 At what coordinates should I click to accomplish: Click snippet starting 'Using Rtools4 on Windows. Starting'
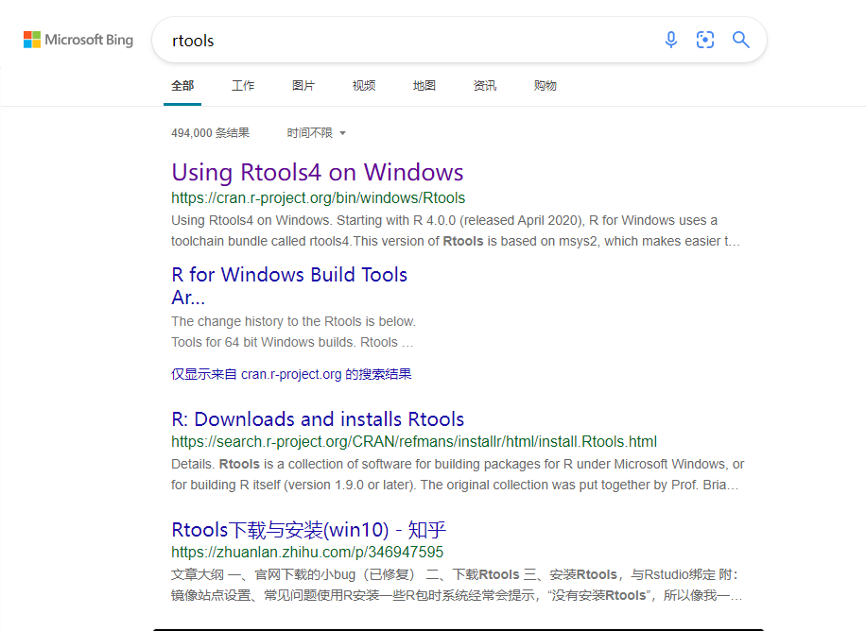point(456,230)
